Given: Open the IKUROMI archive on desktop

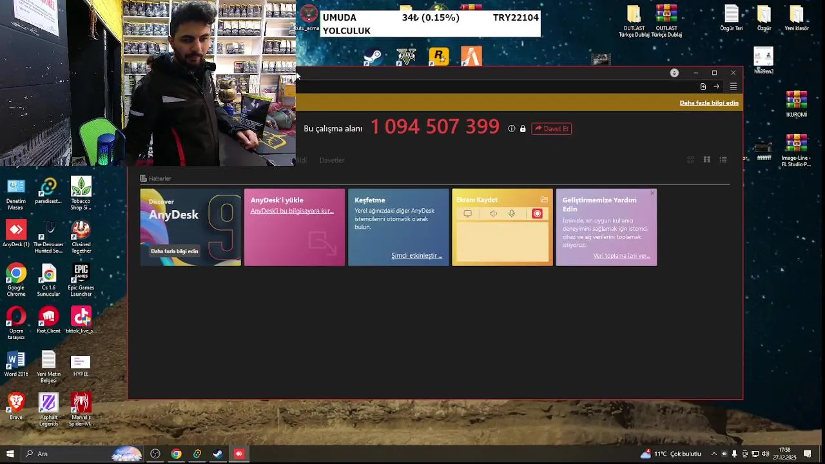Looking at the screenshot, I should [x=797, y=104].
